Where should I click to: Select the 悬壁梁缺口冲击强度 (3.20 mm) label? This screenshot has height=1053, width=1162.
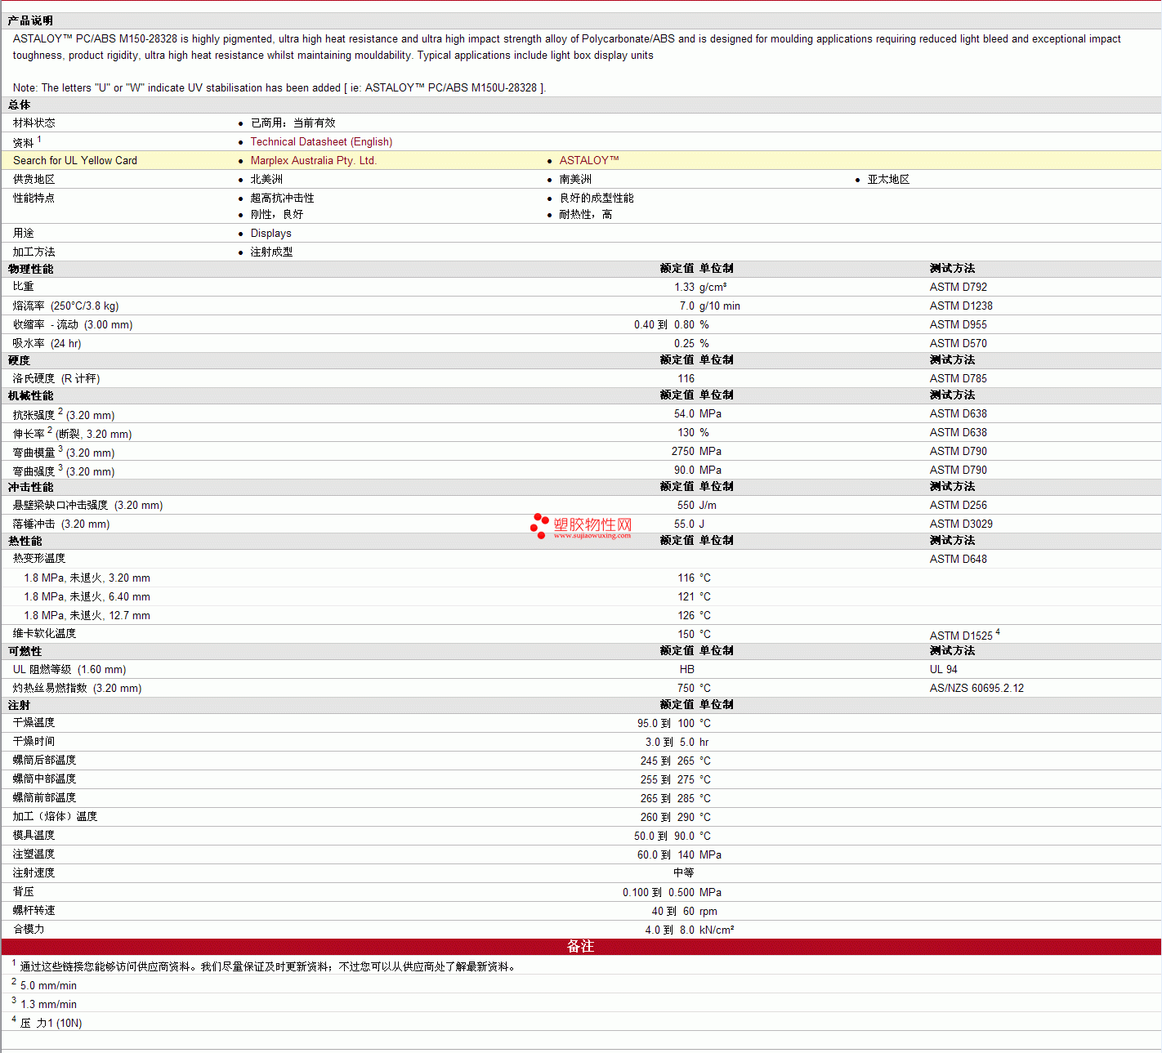(87, 506)
